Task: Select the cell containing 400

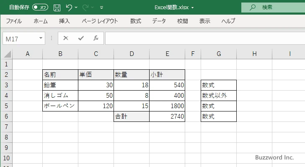Action: [167, 96]
